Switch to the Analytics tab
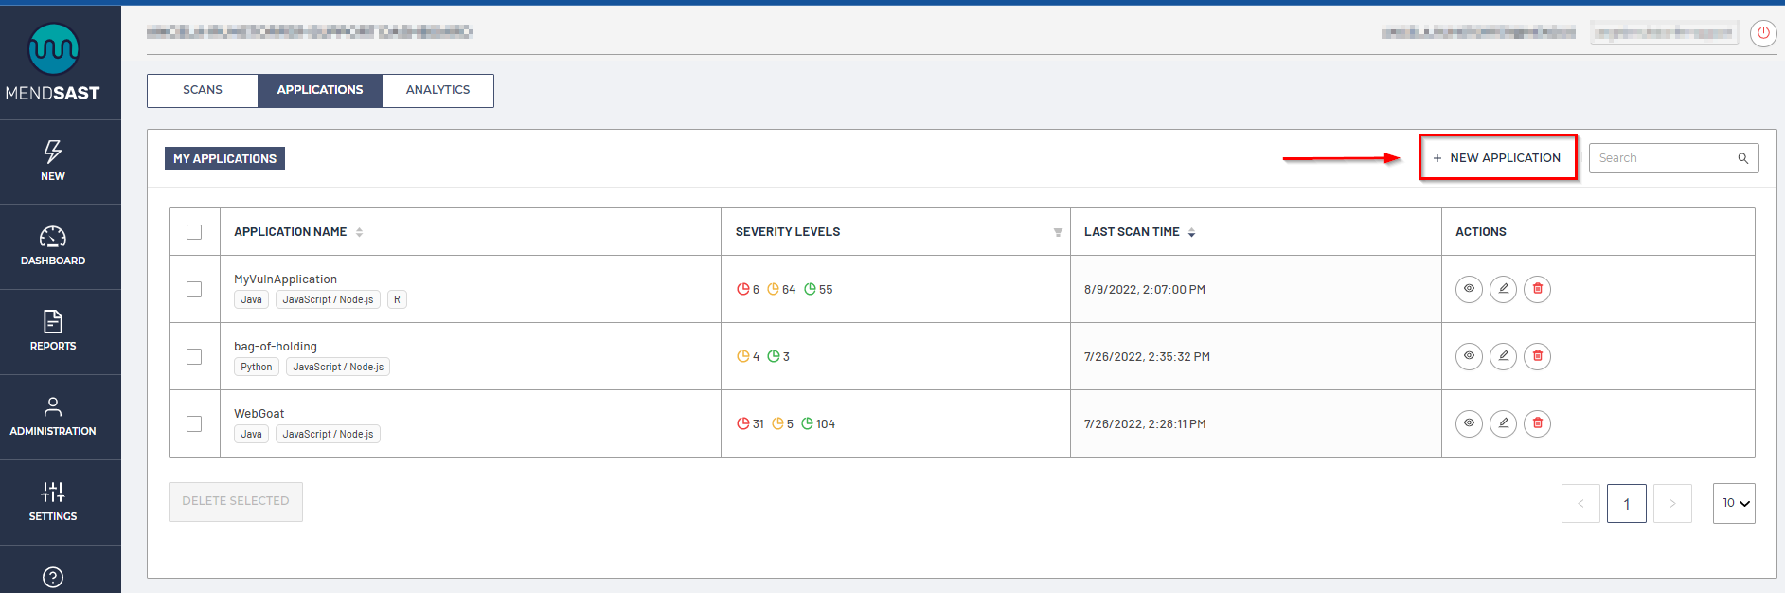 click(x=437, y=90)
